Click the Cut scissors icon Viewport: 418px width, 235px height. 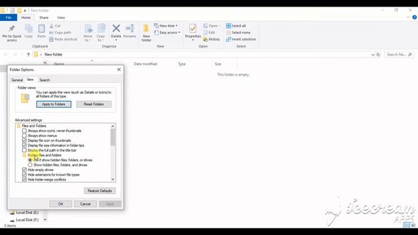tap(52, 26)
